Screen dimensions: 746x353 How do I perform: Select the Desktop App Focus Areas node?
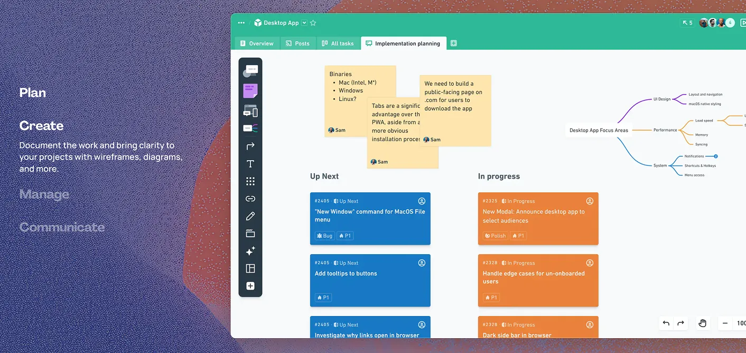(x=599, y=130)
